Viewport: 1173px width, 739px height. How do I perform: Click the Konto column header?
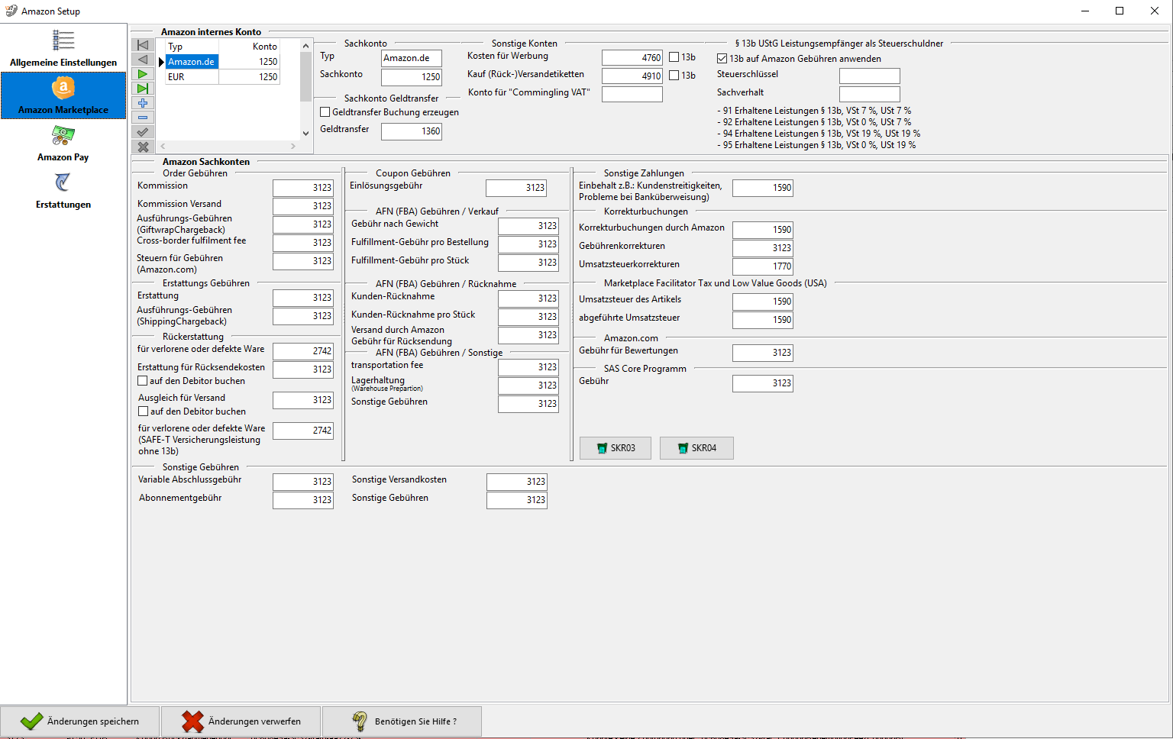[x=250, y=47]
